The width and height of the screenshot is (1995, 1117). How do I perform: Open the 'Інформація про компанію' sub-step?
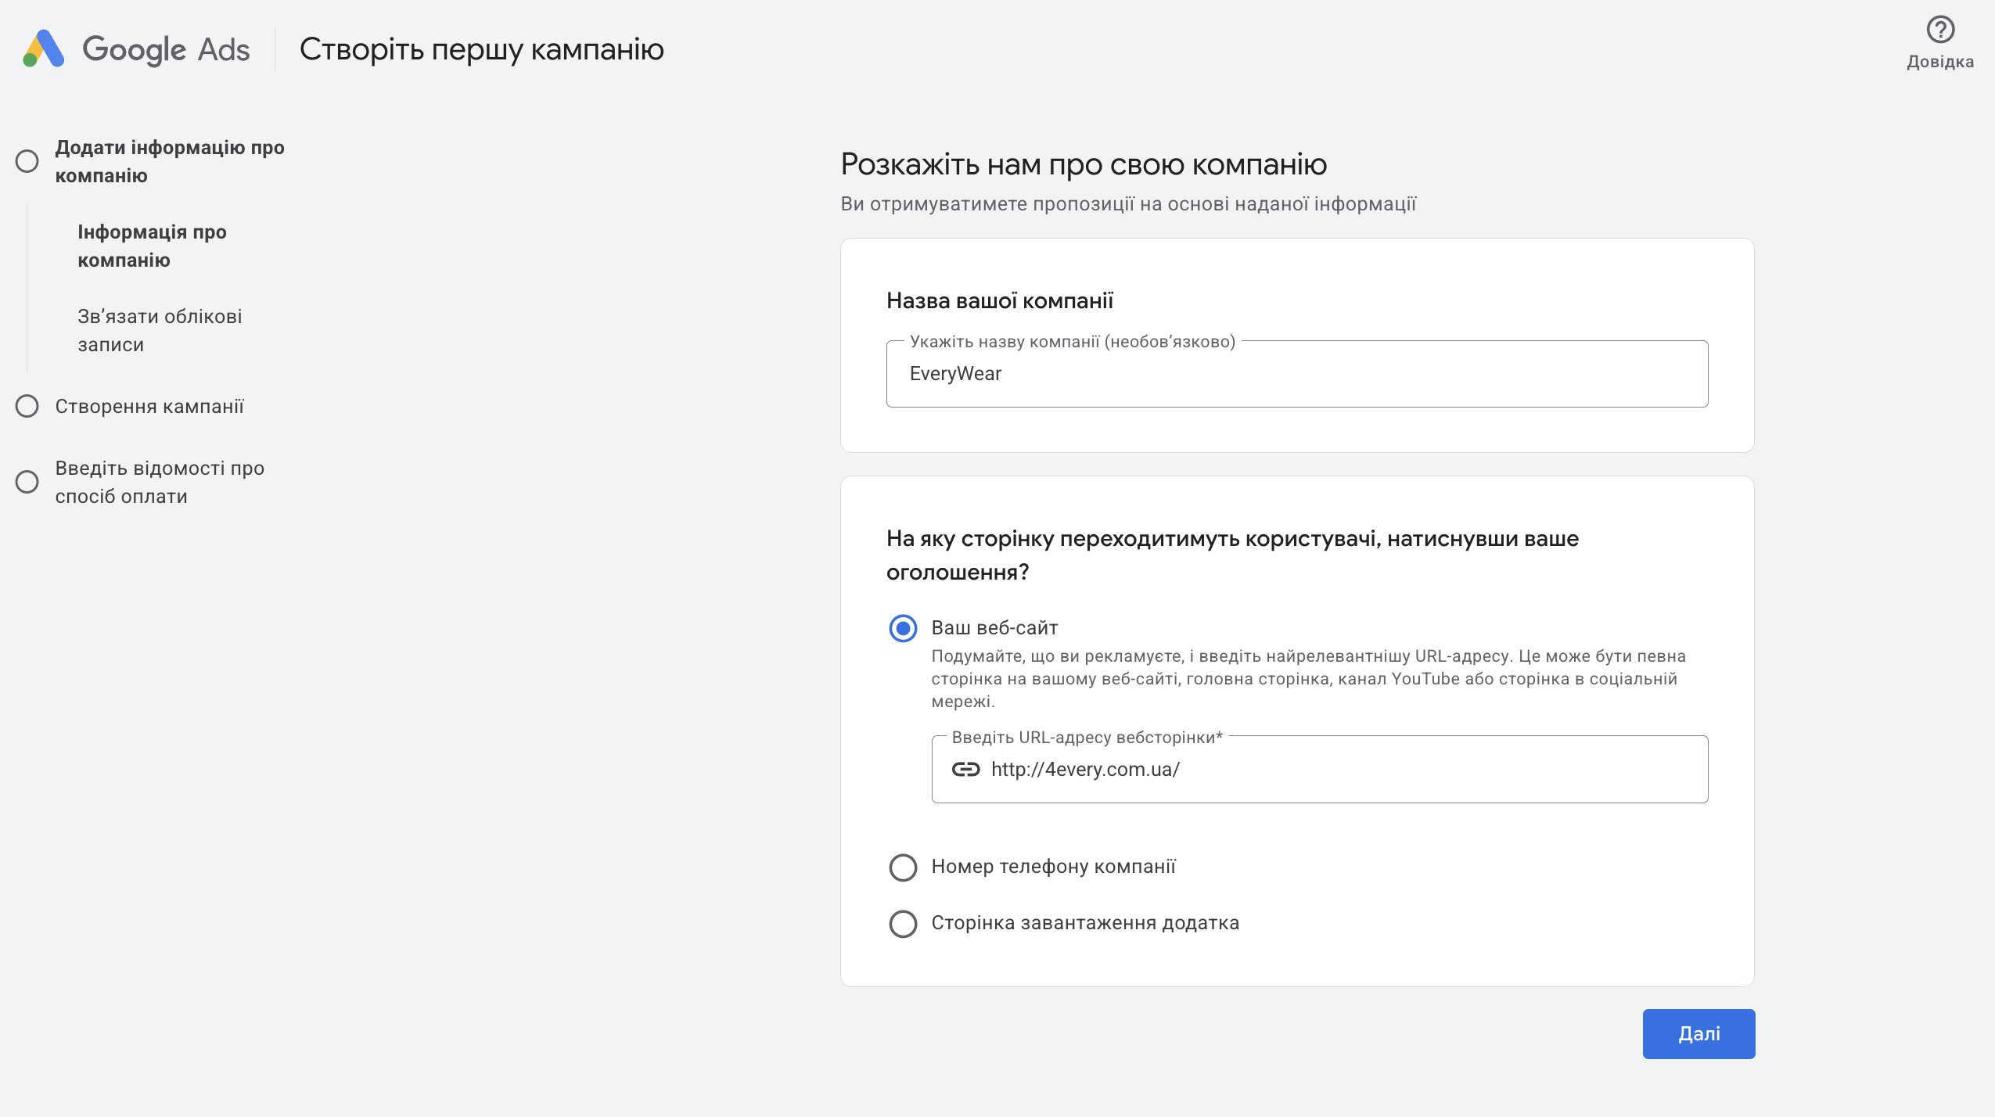pyautogui.click(x=152, y=246)
